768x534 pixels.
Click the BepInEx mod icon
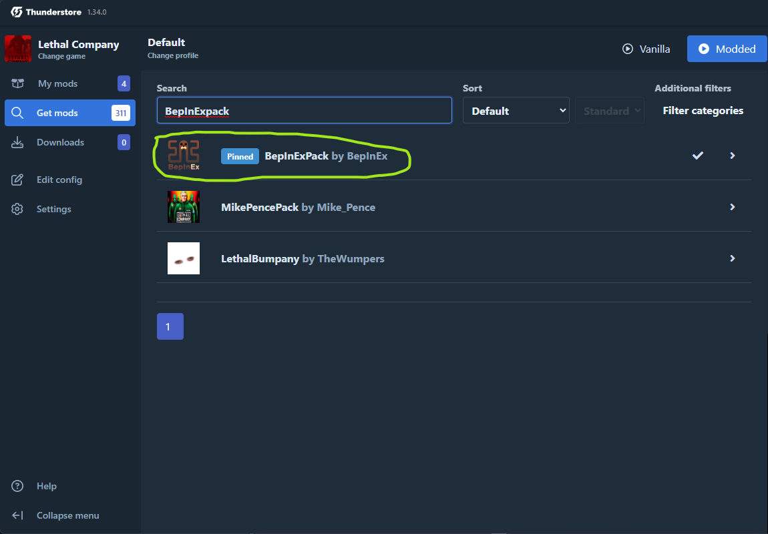tap(184, 156)
